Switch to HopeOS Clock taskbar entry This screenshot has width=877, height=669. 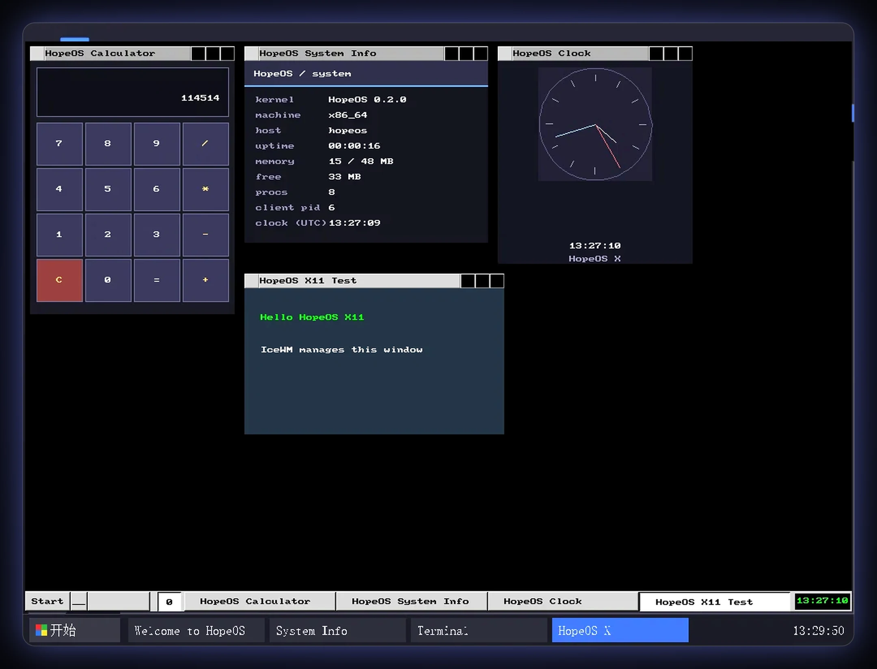563,601
